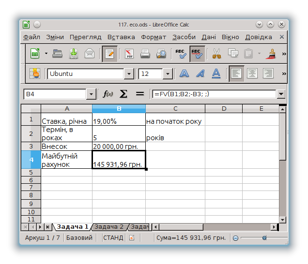Toggle Edit File mode button
This screenshot has width=308, height=264.
pos(109,54)
